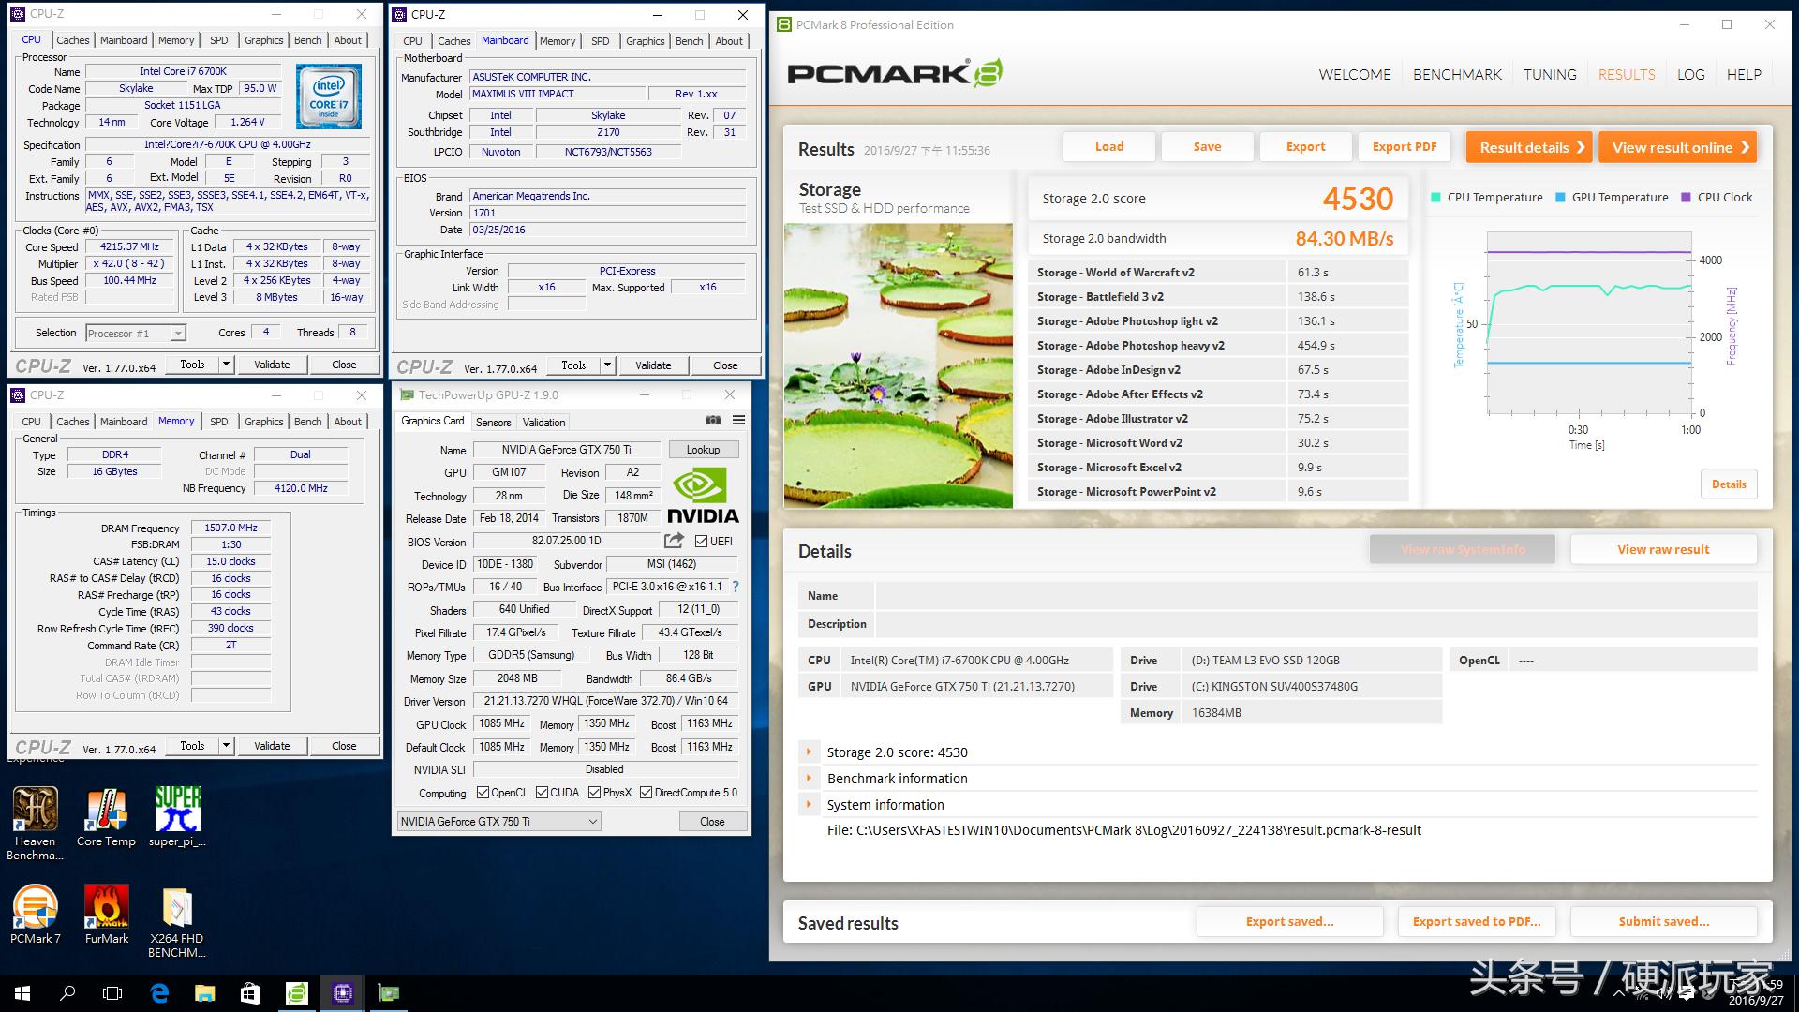Click the CPU Temperature legend color swatch
1799x1012 pixels.
pos(1435,198)
